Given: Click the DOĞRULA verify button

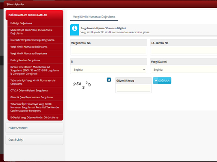Looking at the screenshot, I should (162, 80).
